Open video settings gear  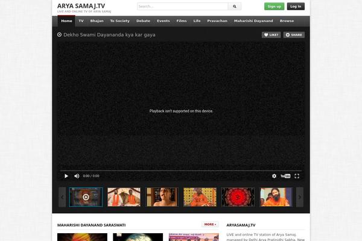click(x=274, y=176)
